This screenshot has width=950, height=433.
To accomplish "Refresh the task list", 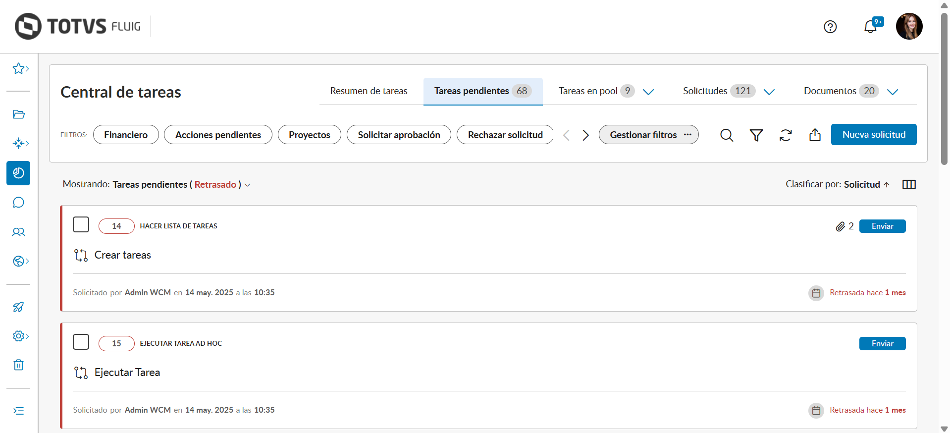I will click(x=786, y=135).
